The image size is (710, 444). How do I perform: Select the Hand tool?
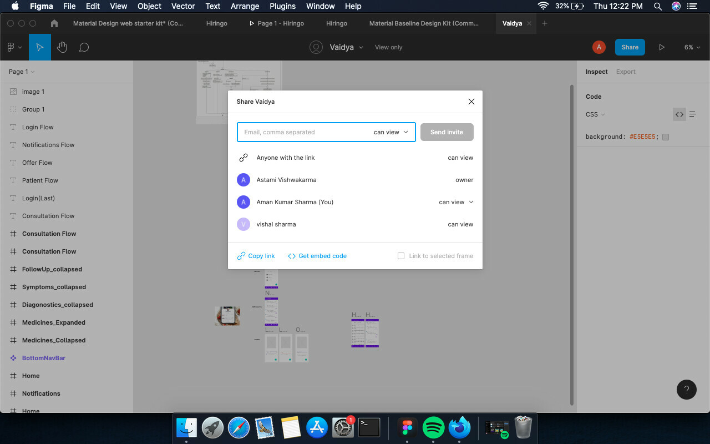coord(62,47)
